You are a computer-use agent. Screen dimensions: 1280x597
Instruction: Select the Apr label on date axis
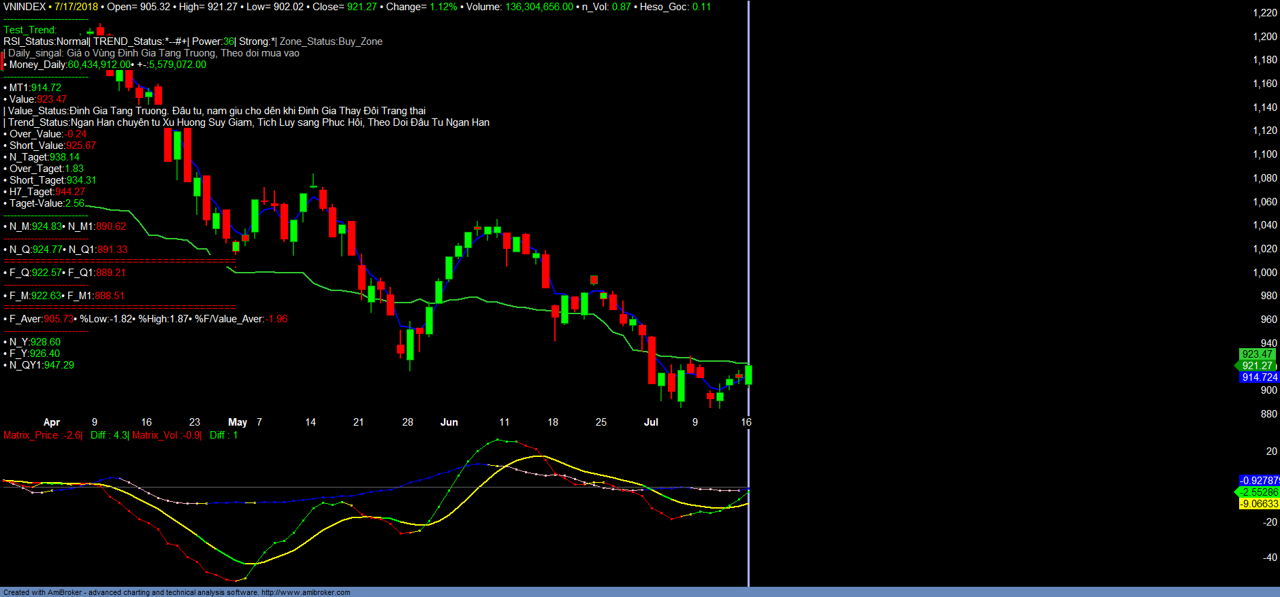click(x=52, y=422)
